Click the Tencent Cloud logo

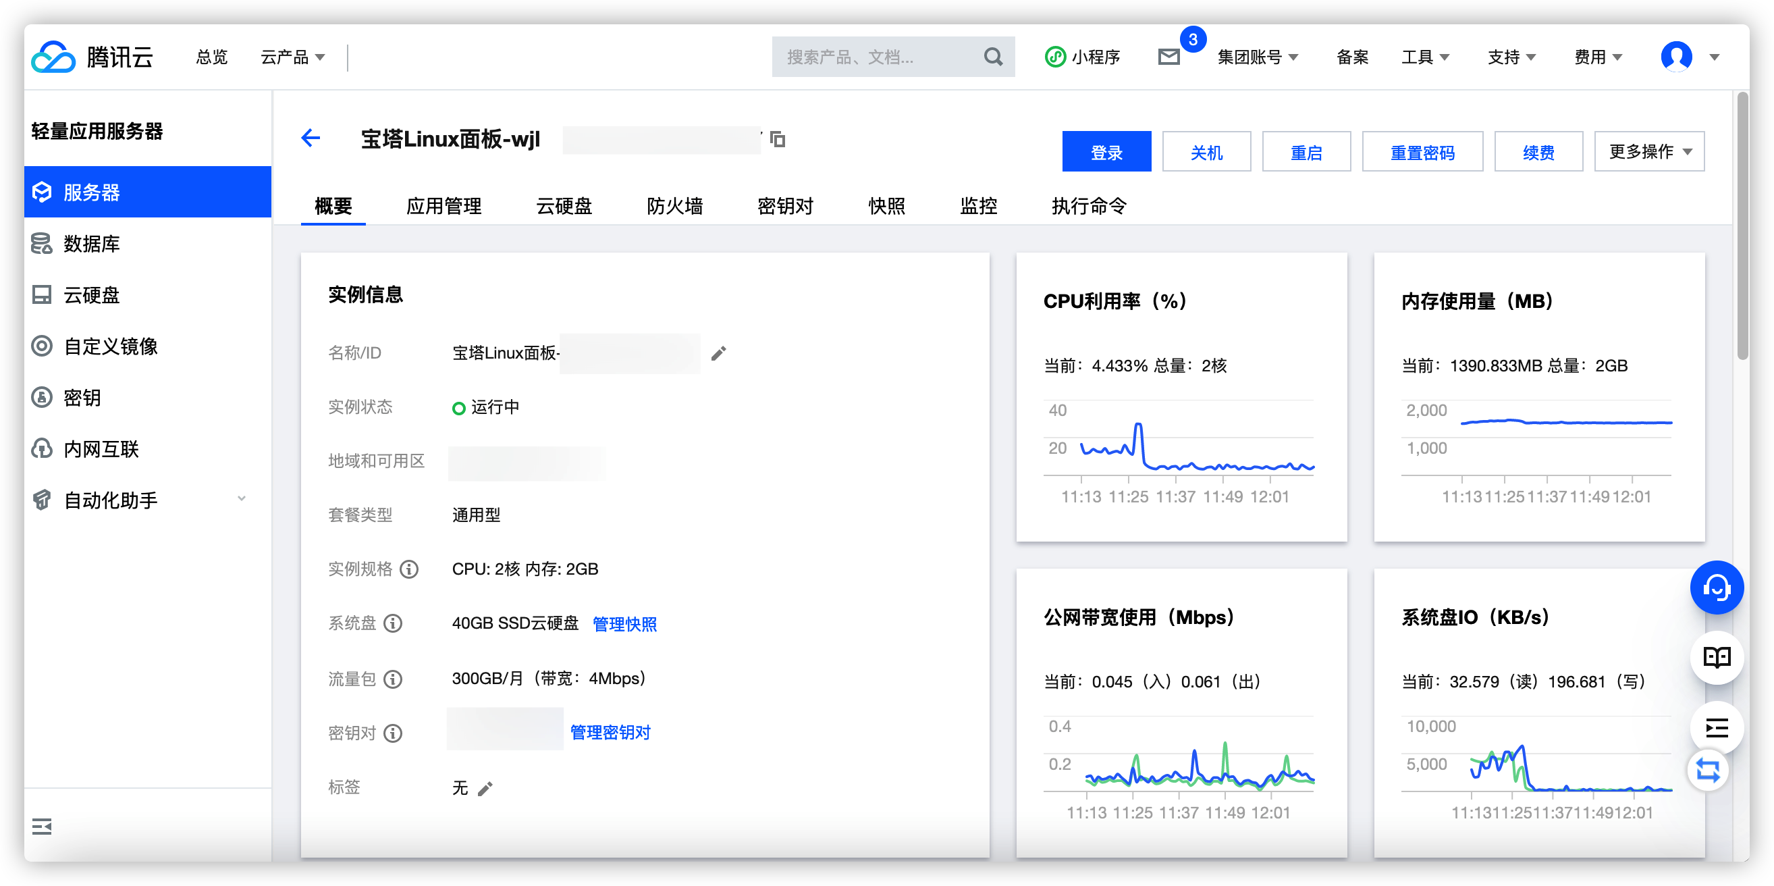point(92,57)
